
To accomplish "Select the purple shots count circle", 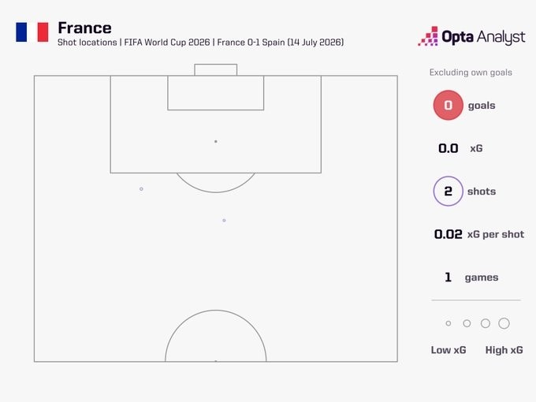I will [449, 191].
